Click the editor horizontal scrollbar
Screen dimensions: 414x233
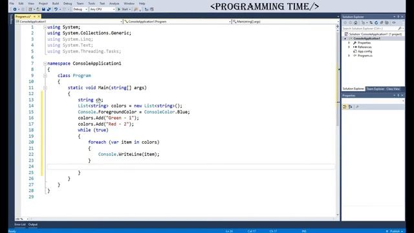click(x=182, y=219)
